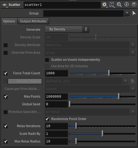
Task: Click the Scale Radii By slider handle
Action: pos(102,134)
